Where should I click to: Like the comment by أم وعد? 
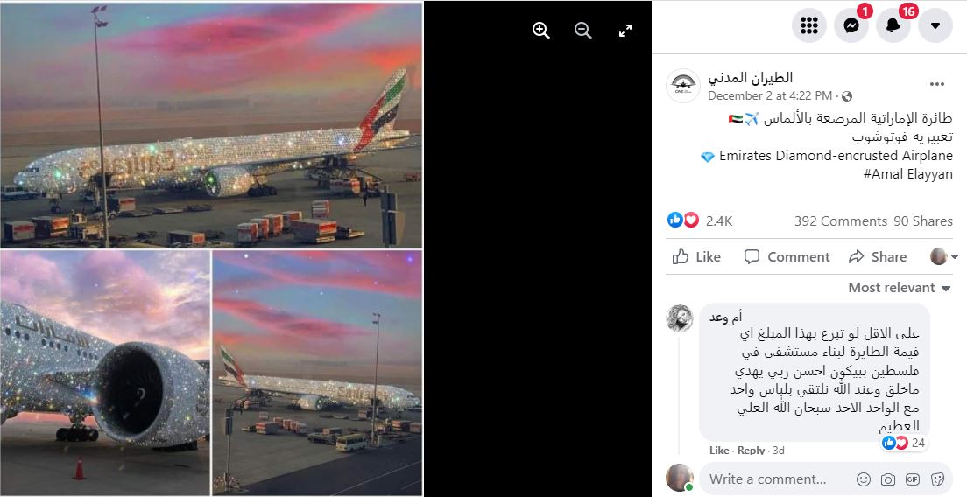[719, 451]
